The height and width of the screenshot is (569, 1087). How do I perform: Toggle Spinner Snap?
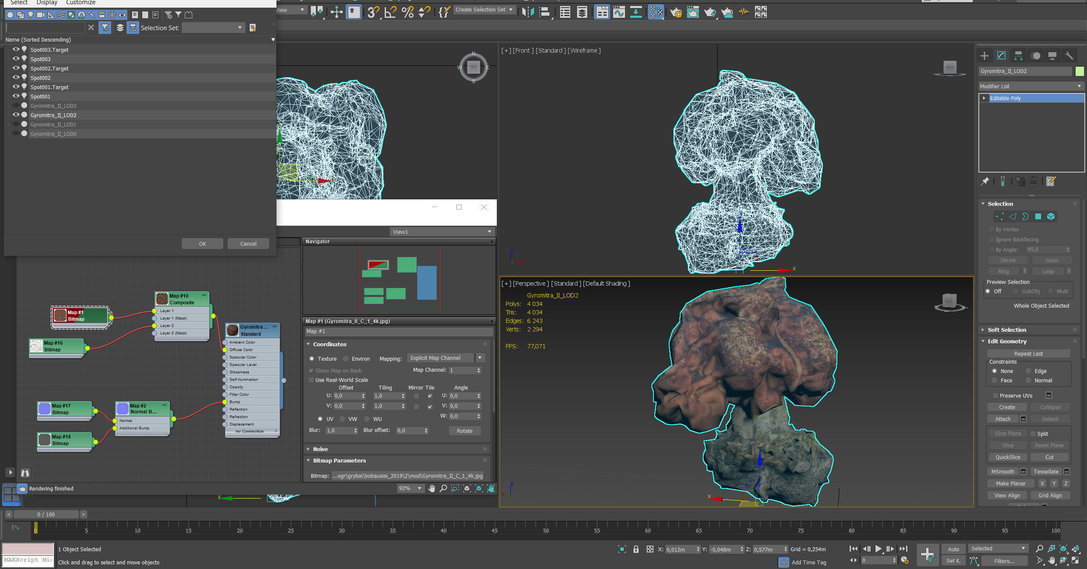point(424,12)
